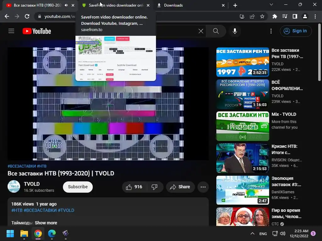The width and height of the screenshot is (322, 241).
Task: Open YouTube settings three-dot menu
Action: click(271, 31)
